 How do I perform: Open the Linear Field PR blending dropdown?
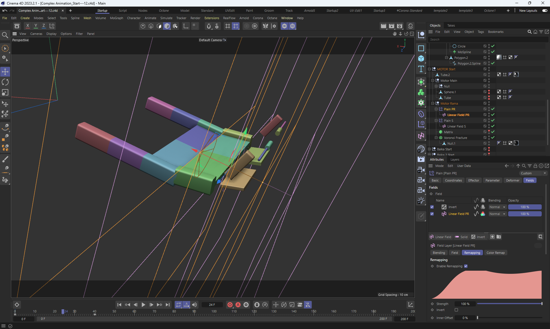(x=497, y=214)
